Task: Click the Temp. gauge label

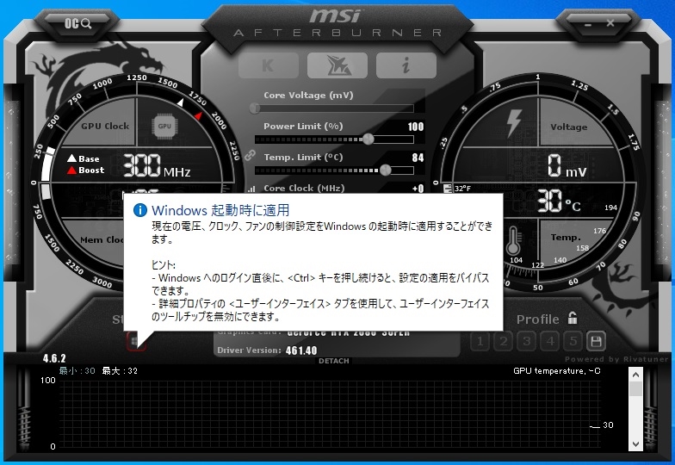Action: pos(566,238)
